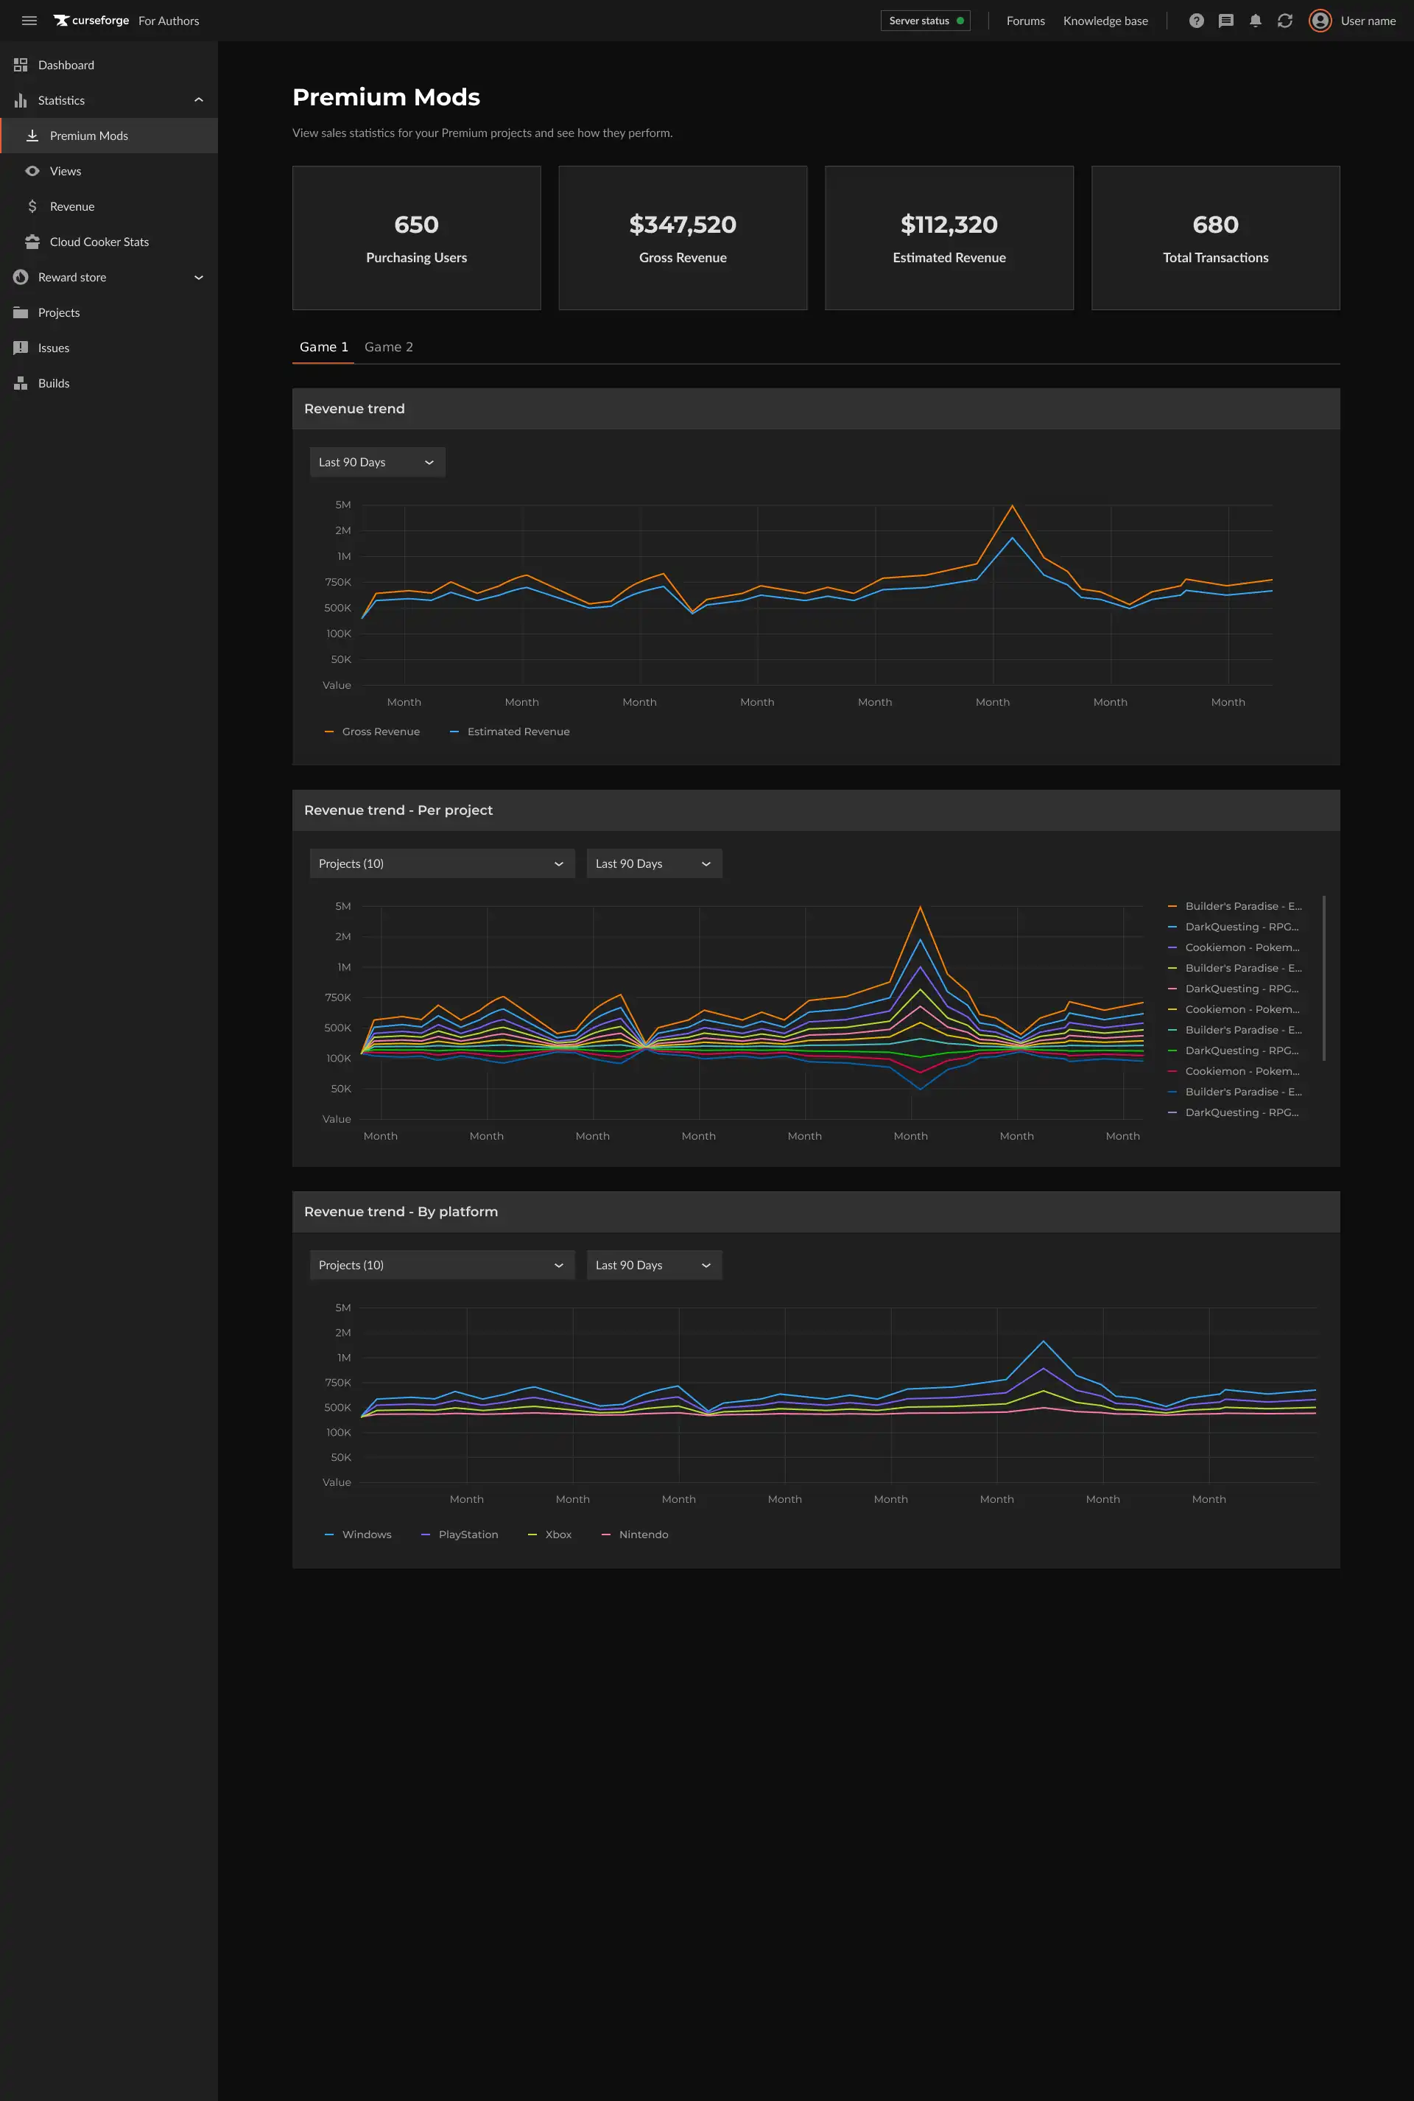Screen dimensions: 1414x2101
Task: Go to Revenue in the sidebar
Action: [x=109, y=206]
